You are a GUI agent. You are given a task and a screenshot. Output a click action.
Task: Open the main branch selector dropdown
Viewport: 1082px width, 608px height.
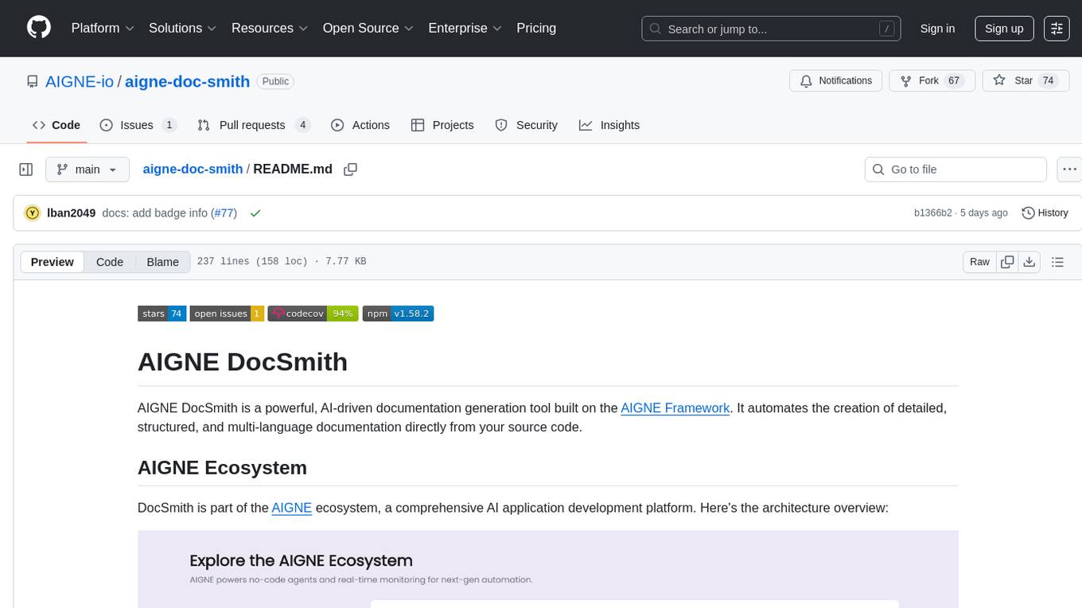point(87,170)
